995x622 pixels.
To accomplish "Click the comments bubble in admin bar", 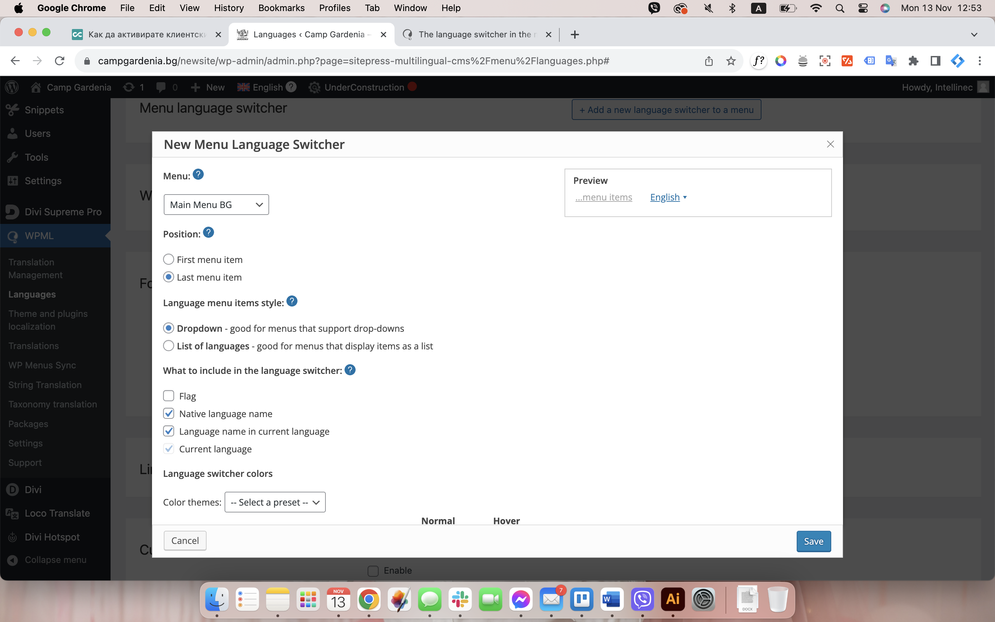I will [161, 87].
